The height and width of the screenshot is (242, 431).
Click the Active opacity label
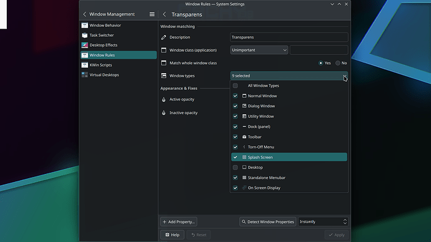tap(182, 99)
